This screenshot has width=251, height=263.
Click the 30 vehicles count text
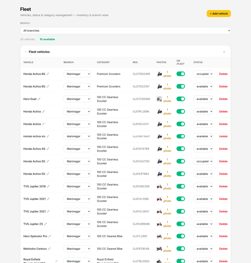pyautogui.click(x=27, y=39)
